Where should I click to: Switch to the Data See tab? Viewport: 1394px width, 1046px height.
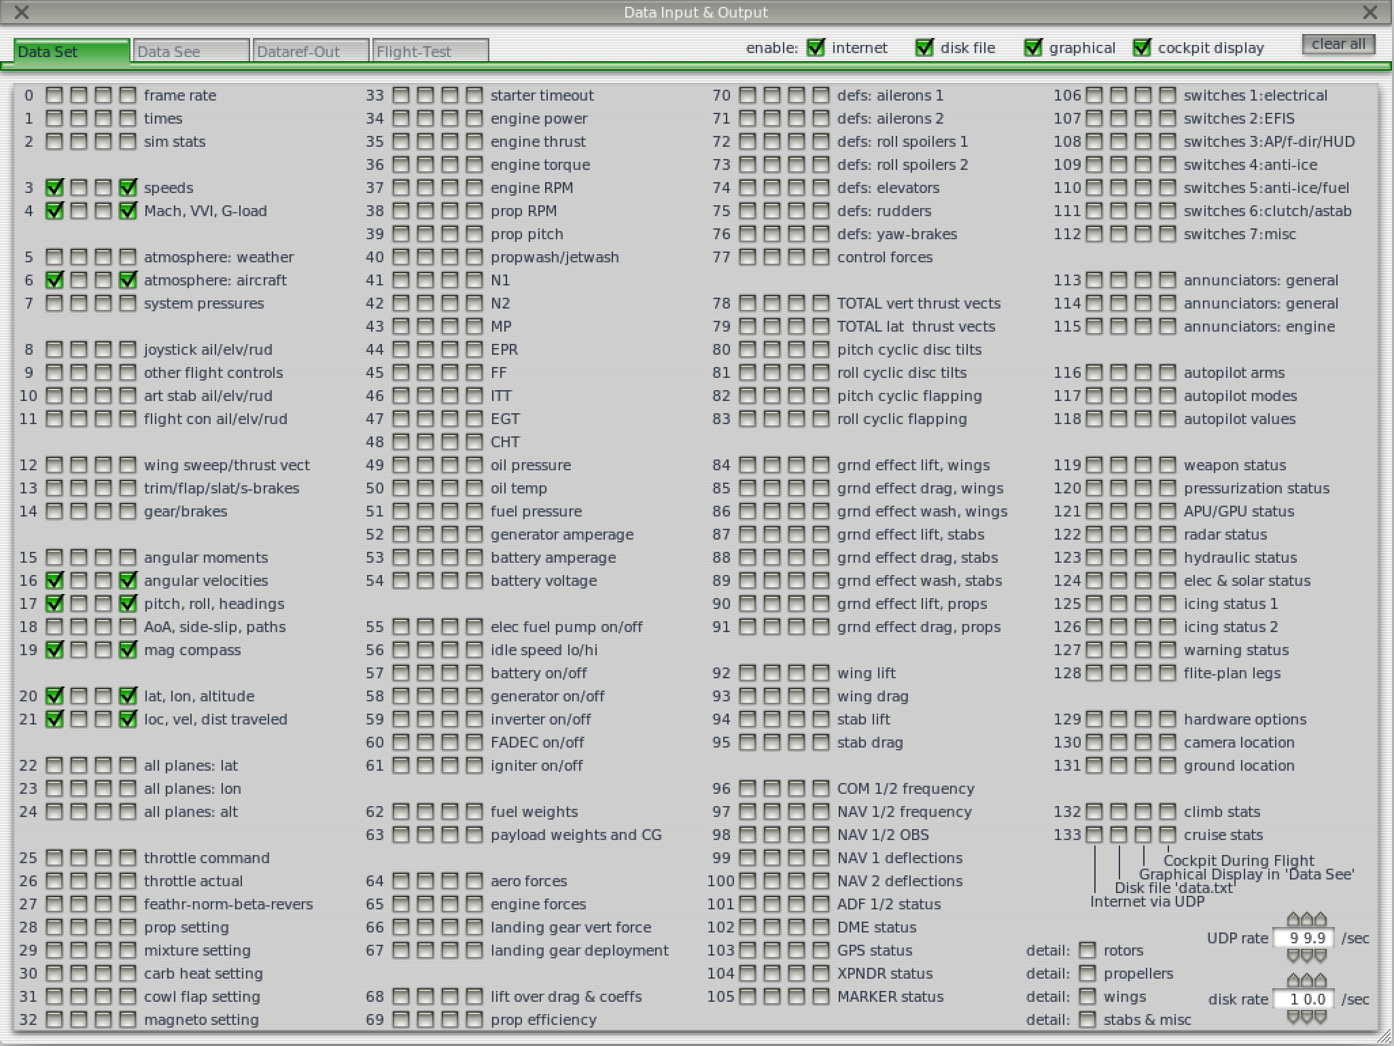(191, 50)
